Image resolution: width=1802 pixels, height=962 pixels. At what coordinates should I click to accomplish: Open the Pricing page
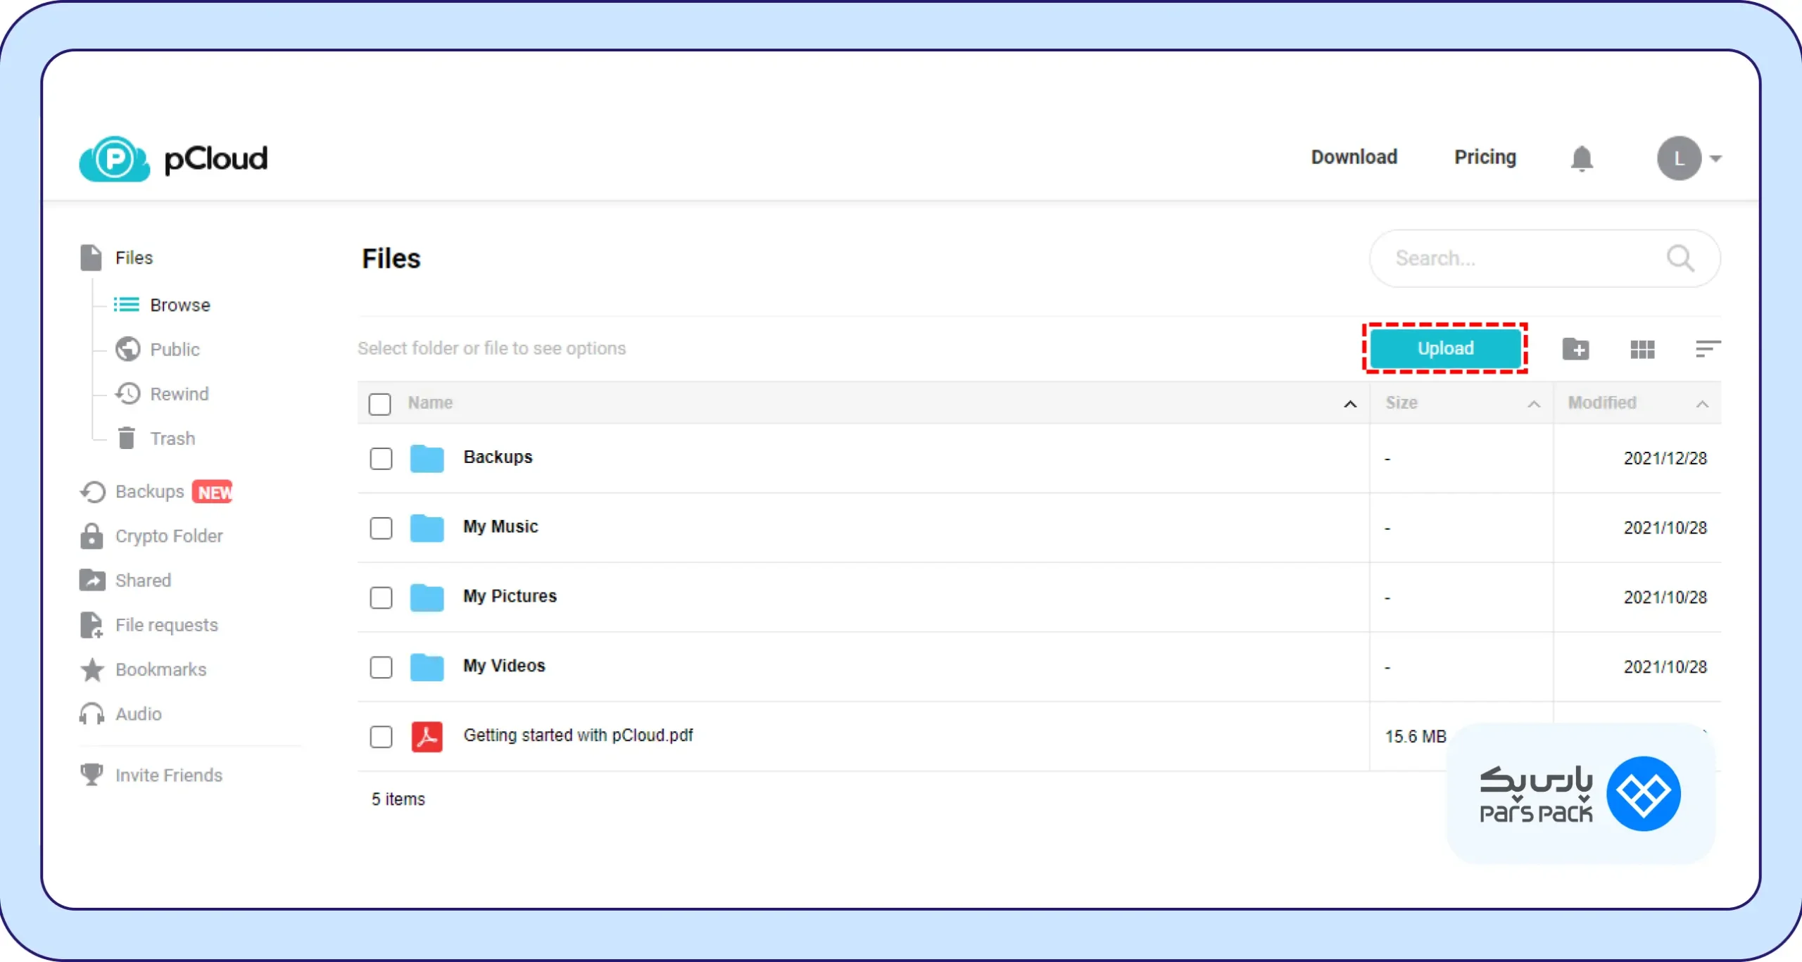point(1485,157)
